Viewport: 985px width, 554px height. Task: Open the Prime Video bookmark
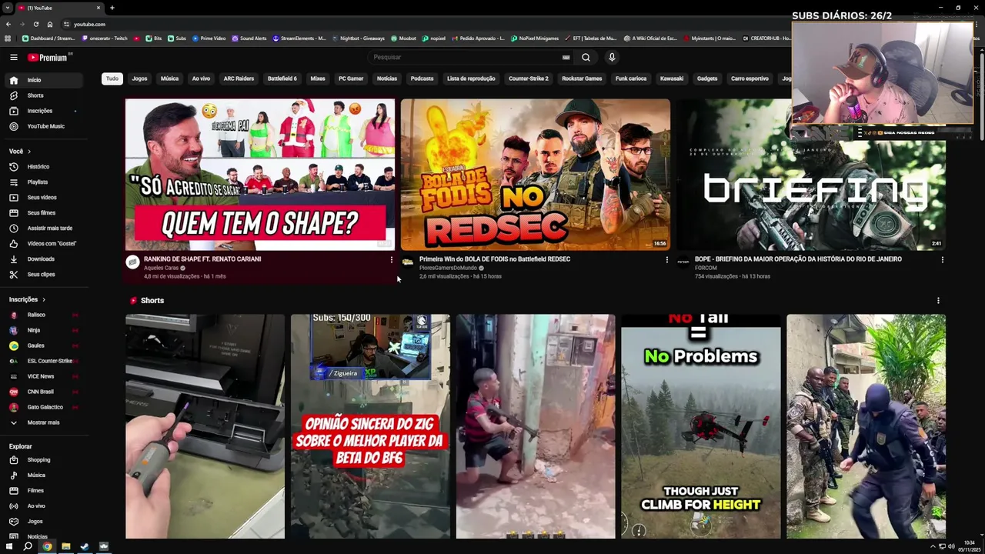(209, 38)
